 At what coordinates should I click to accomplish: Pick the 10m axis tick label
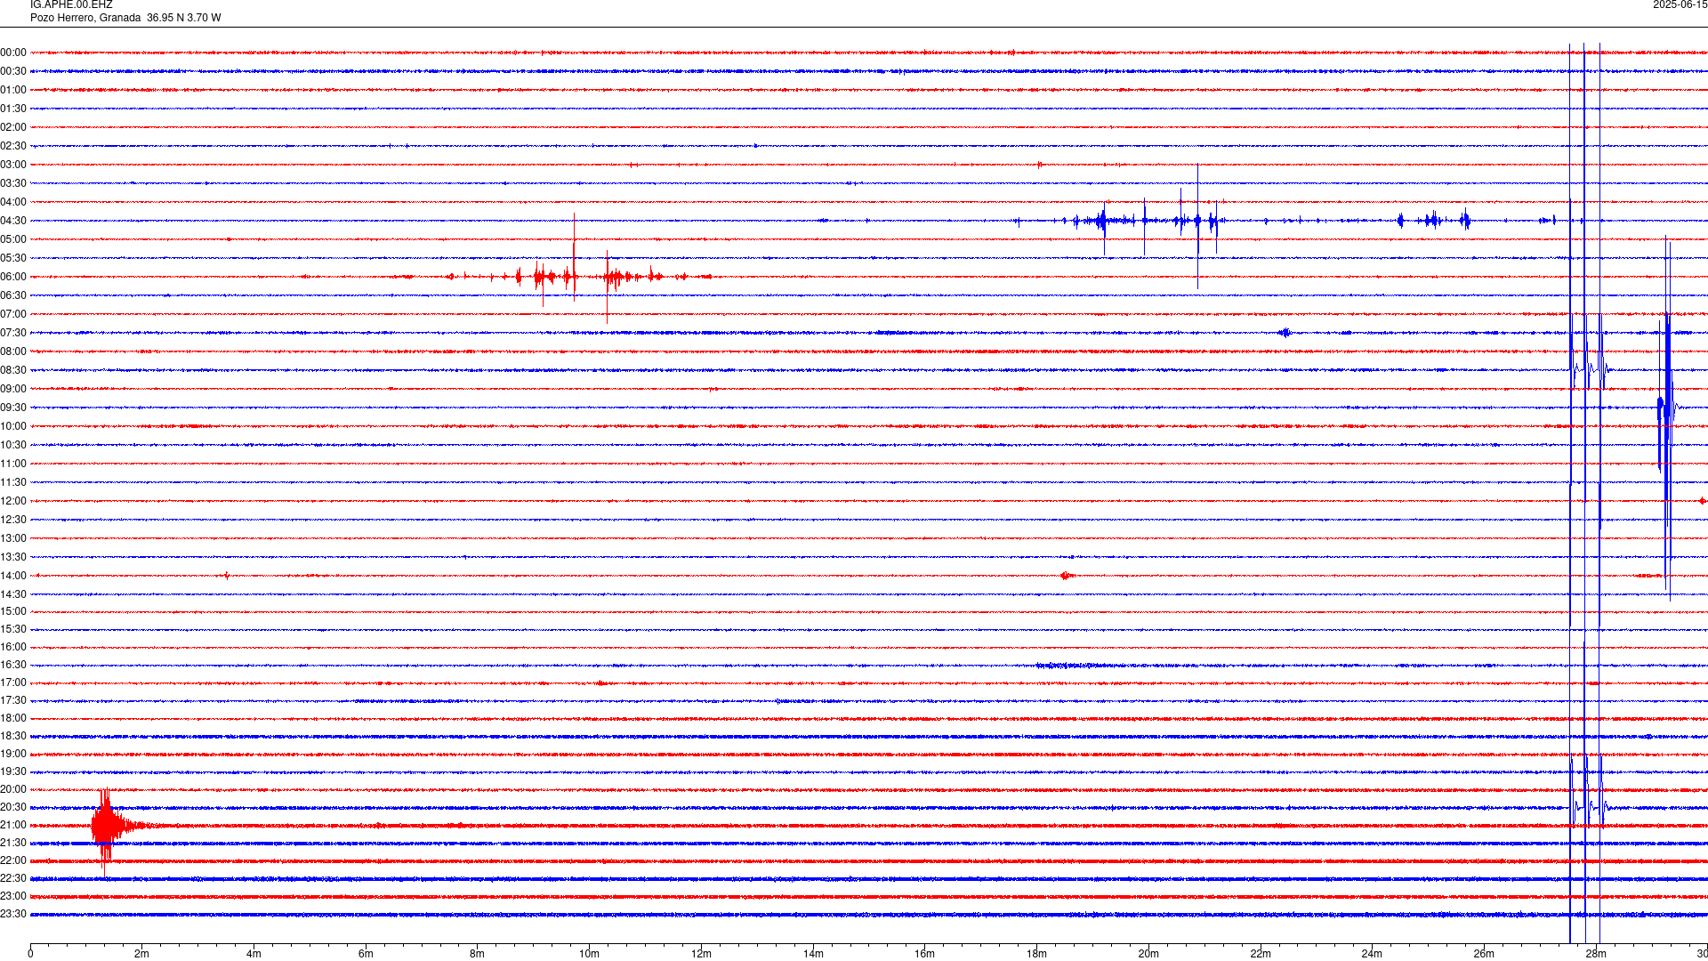click(589, 954)
